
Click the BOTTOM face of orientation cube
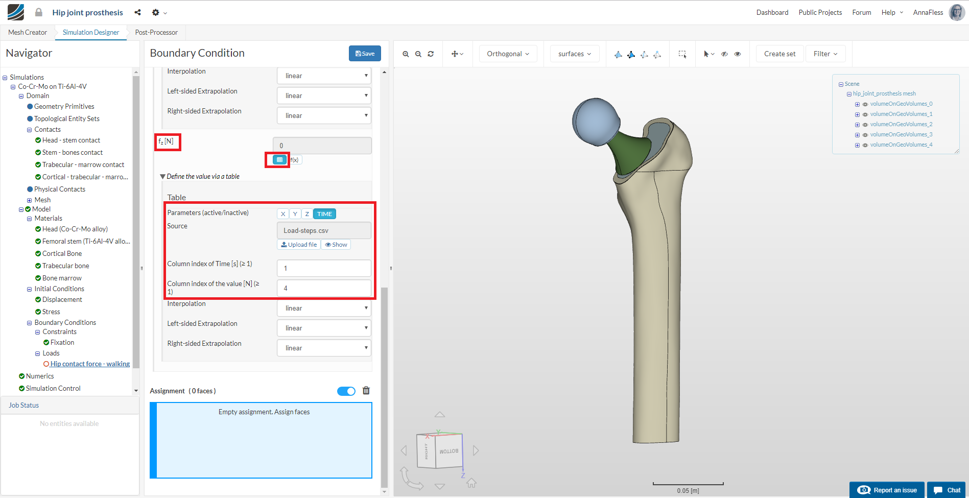click(x=449, y=451)
